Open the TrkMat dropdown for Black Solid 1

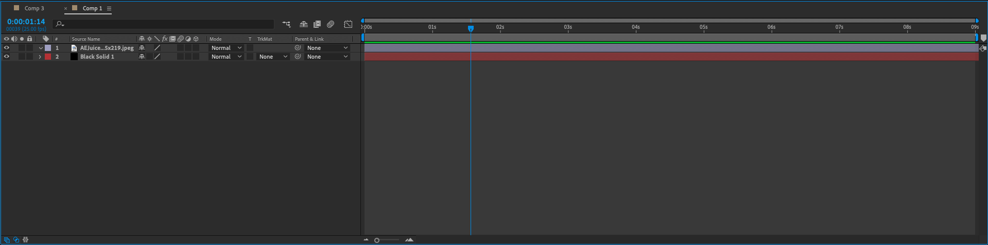[x=273, y=57]
